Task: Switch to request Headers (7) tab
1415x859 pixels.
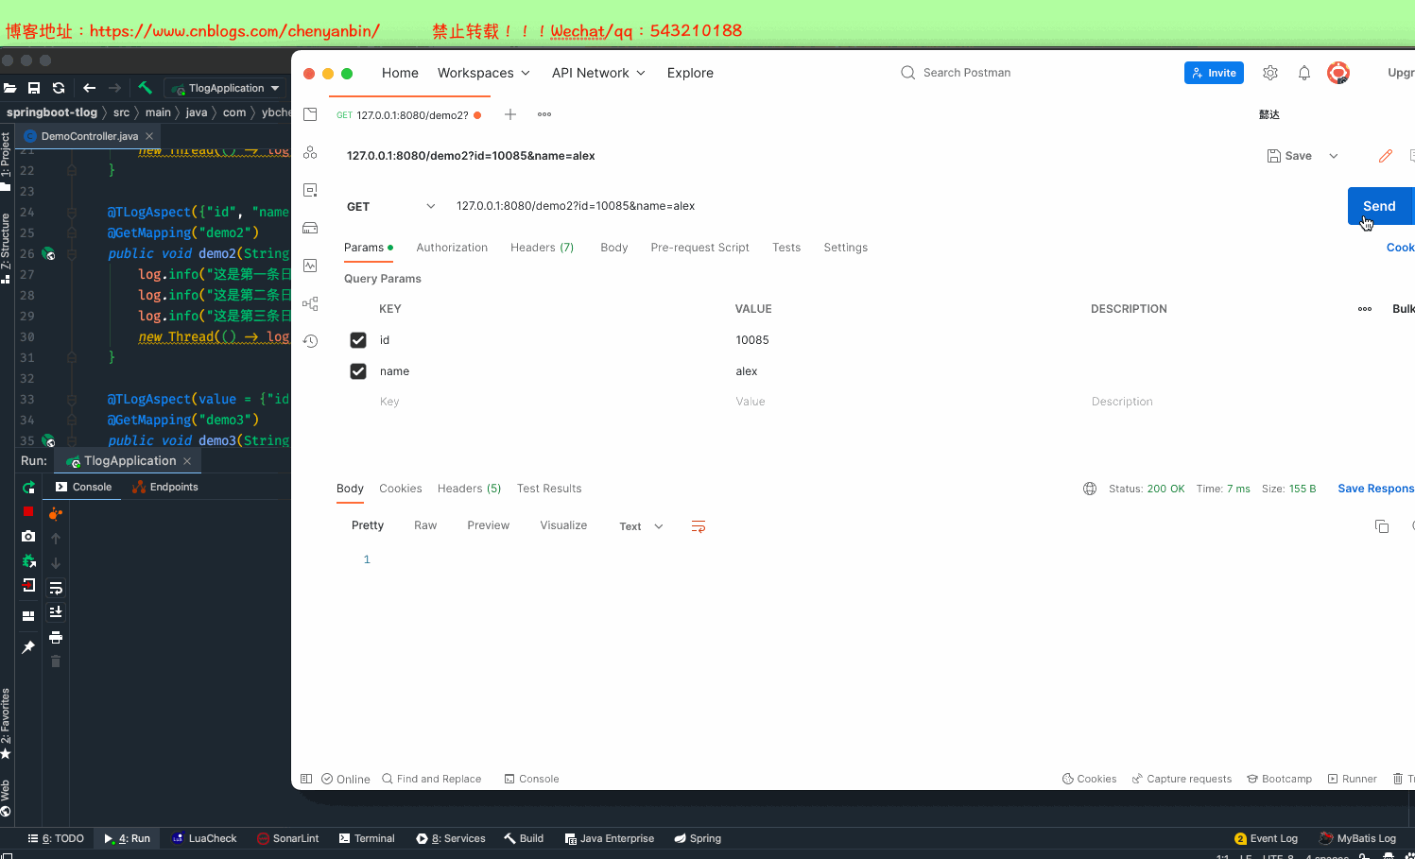Action: tap(542, 248)
